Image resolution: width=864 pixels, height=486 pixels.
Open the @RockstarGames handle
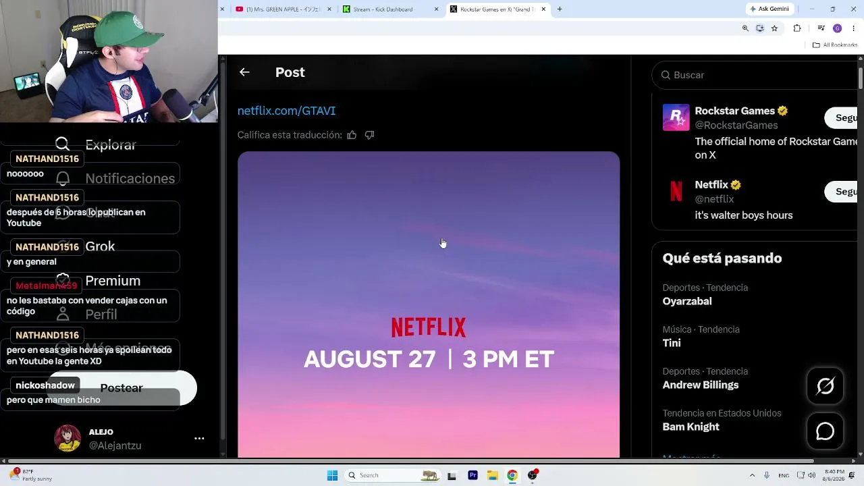coord(736,126)
